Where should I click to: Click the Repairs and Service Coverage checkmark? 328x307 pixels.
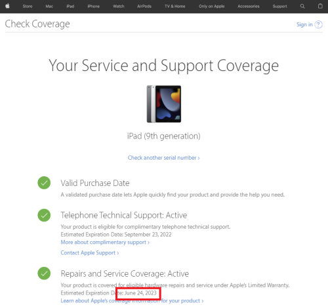(x=44, y=273)
